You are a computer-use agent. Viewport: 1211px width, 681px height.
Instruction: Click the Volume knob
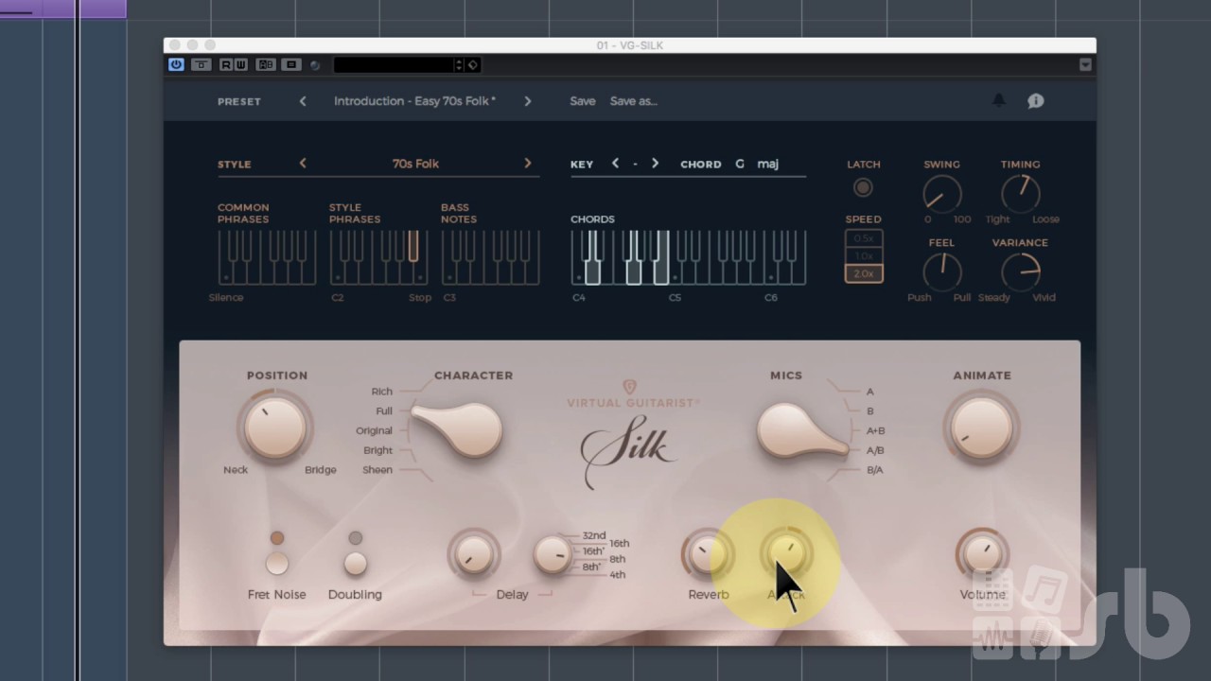coord(982,555)
